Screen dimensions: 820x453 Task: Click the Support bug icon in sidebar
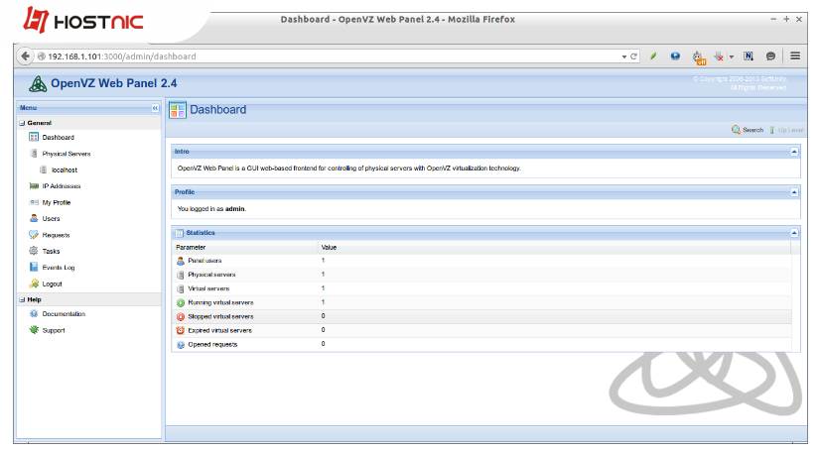tap(34, 330)
